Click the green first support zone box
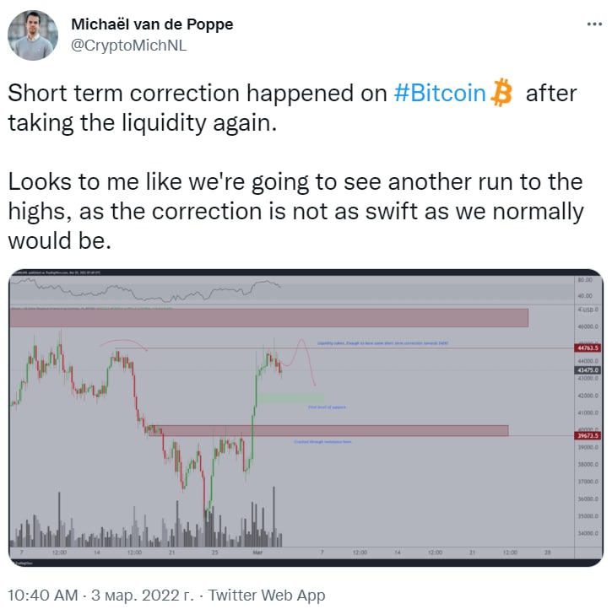The width and height of the screenshot is (612, 609). tap(290, 398)
